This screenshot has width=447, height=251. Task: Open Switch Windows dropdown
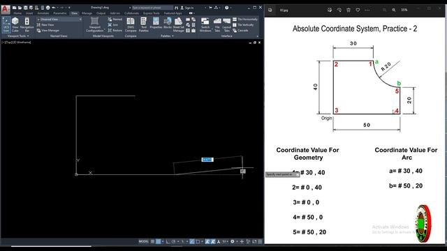click(205, 24)
